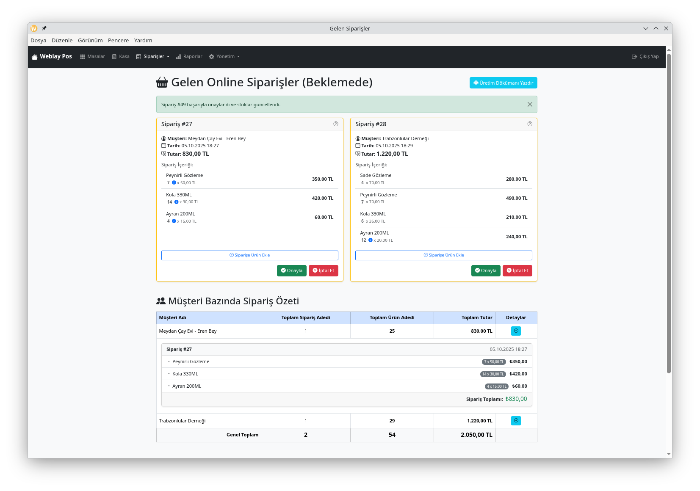Open the Görünüm menu

tap(90, 41)
